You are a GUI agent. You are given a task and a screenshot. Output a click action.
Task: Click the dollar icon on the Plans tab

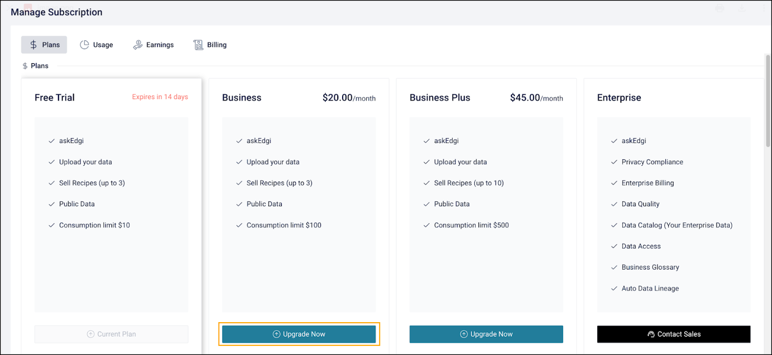tap(33, 45)
